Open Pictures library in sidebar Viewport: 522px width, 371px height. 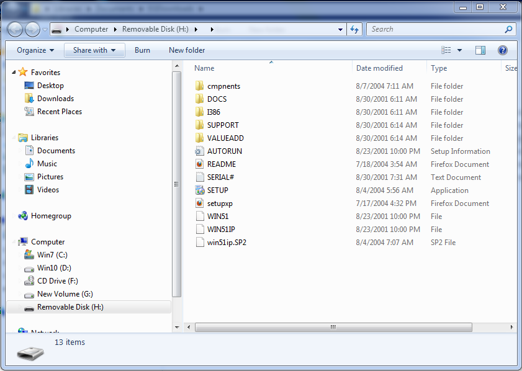click(x=50, y=176)
